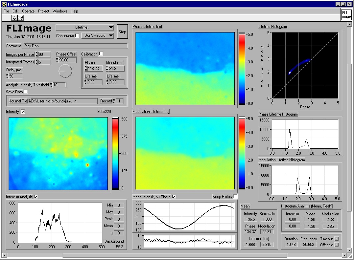
Task: Open the Operate menu
Action: (28, 11)
